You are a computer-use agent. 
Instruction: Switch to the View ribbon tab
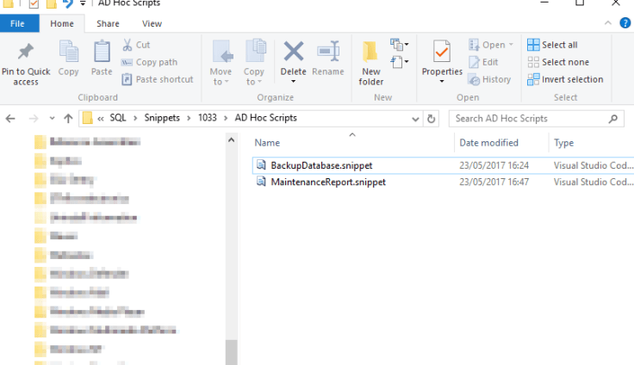click(152, 23)
